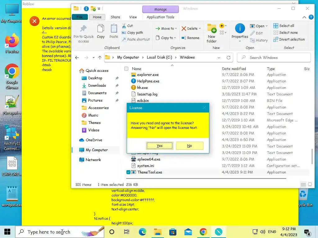Toggle the select-all checkbox by Name header
318x238 pixels.
[x=126, y=68]
